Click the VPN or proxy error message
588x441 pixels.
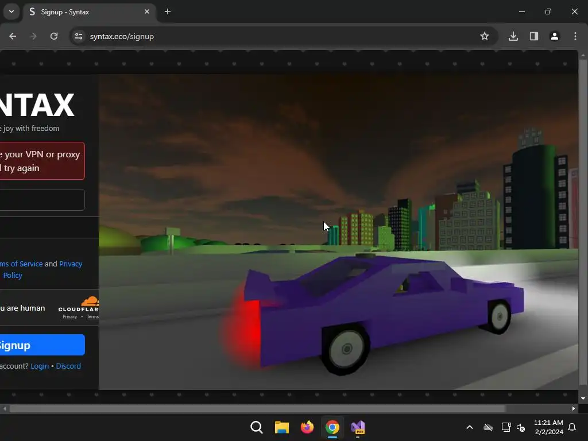[x=42, y=161]
